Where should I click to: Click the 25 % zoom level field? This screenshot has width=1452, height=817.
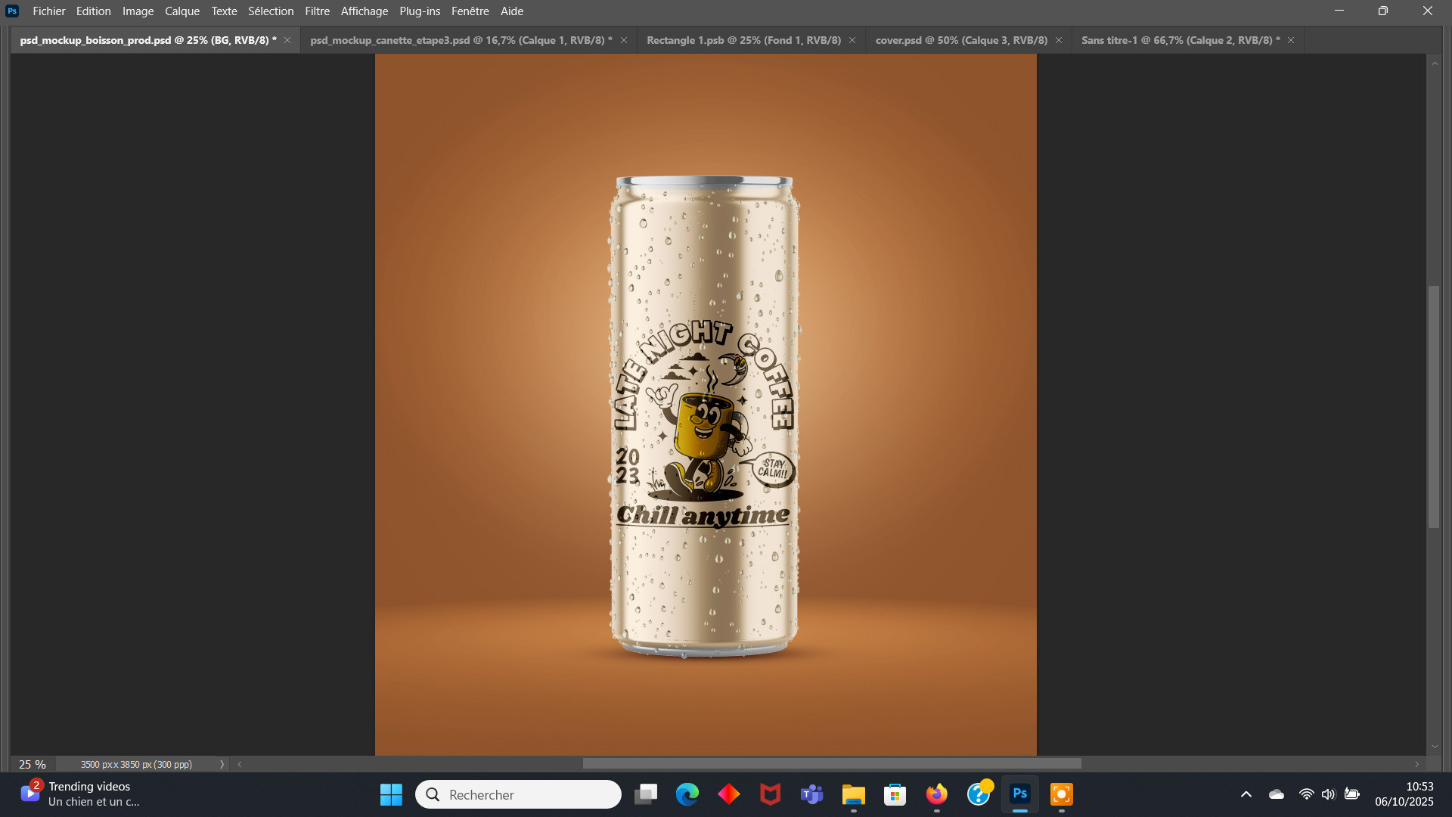[33, 765]
